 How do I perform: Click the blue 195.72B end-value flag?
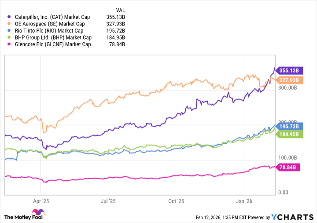tap(289, 126)
